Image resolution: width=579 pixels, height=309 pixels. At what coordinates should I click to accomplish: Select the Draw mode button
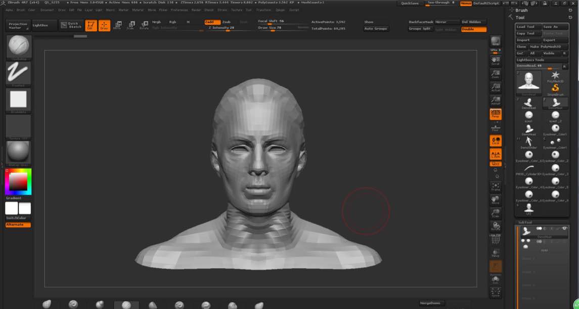click(104, 25)
